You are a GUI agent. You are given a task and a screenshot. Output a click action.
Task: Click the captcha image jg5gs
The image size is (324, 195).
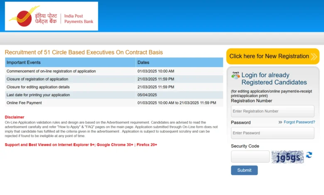coord(287,157)
